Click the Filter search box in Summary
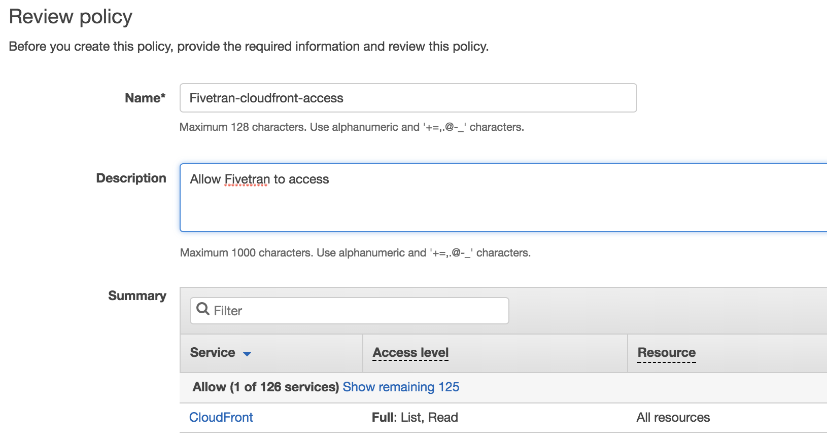This screenshot has width=827, height=442. [350, 311]
